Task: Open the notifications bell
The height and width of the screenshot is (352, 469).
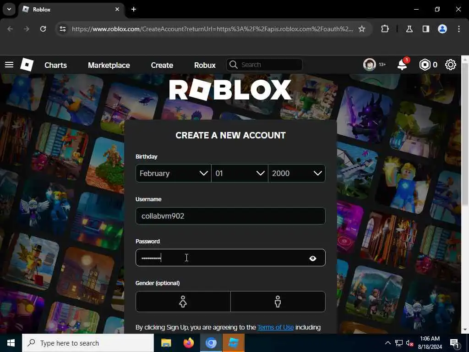Action: point(402,64)
